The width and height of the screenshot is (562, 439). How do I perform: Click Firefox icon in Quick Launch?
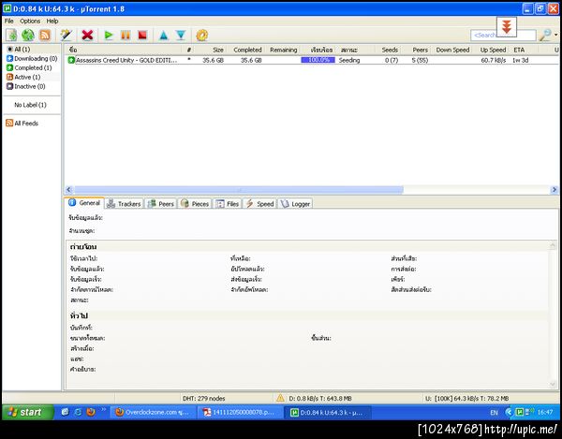(91, 412)
